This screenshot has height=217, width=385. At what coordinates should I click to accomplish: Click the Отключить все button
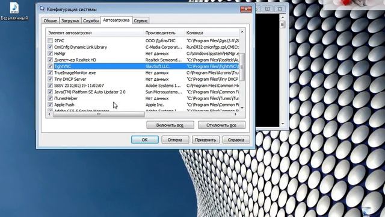pos(221,125)
